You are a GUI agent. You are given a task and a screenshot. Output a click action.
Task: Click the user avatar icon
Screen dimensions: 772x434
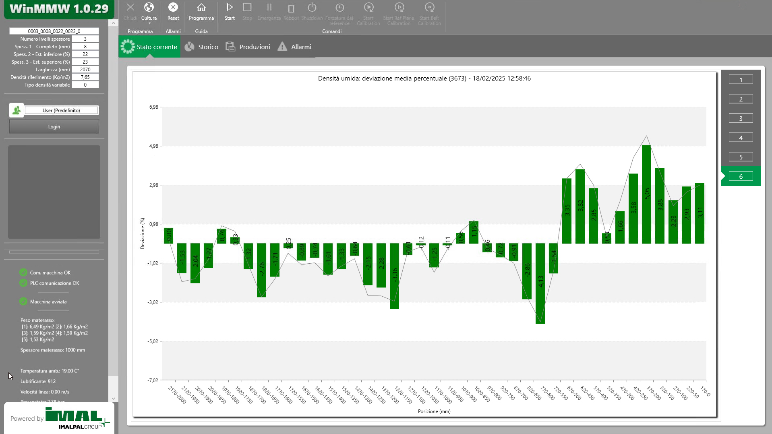pos(17,110)
